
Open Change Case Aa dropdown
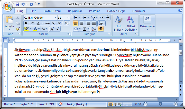(44, 29)
